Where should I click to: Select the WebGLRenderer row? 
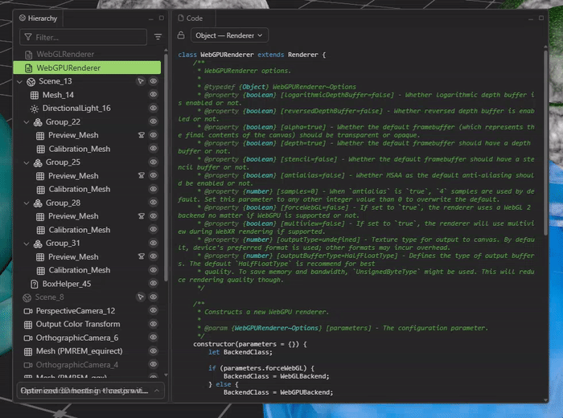coord(87,54)
